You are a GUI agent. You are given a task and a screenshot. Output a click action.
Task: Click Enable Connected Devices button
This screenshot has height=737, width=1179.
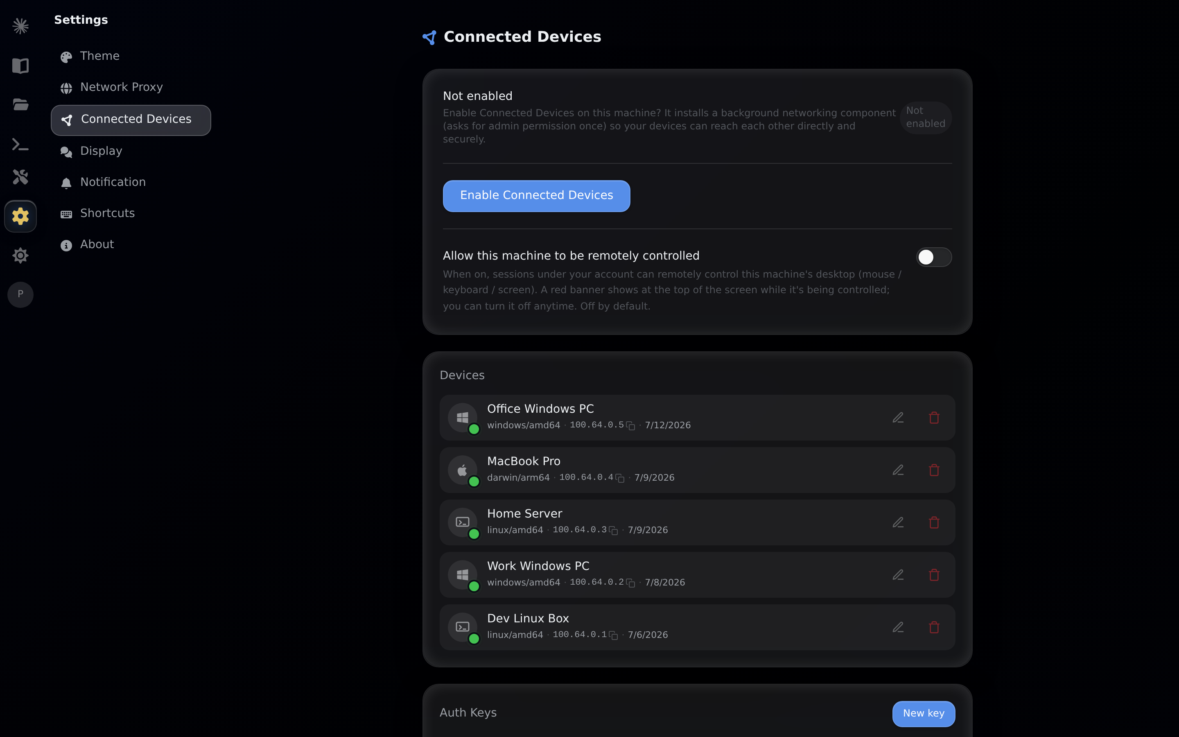pos(536,196)
